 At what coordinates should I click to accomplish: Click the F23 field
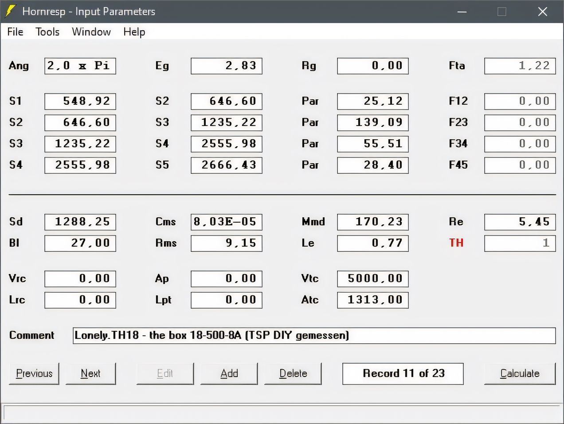520,122
